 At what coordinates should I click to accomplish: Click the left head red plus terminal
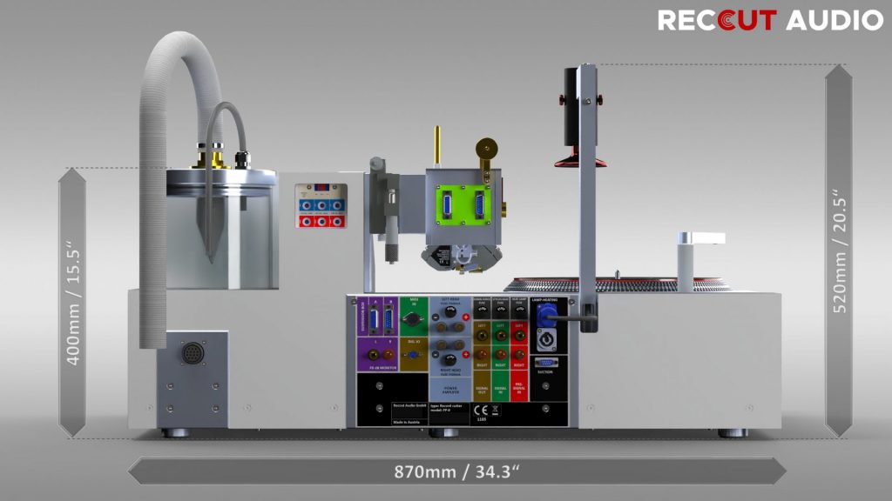click(x=466, y=317)
